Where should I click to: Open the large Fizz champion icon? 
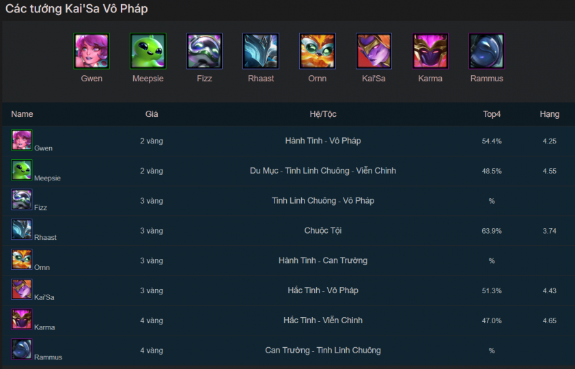(204, 51)
